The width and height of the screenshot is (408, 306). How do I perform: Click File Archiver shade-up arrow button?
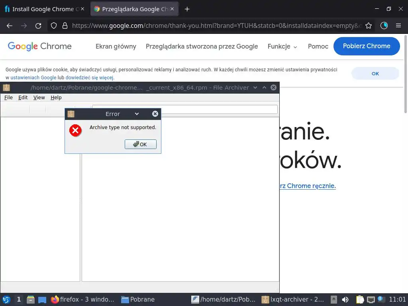[265, 87]
